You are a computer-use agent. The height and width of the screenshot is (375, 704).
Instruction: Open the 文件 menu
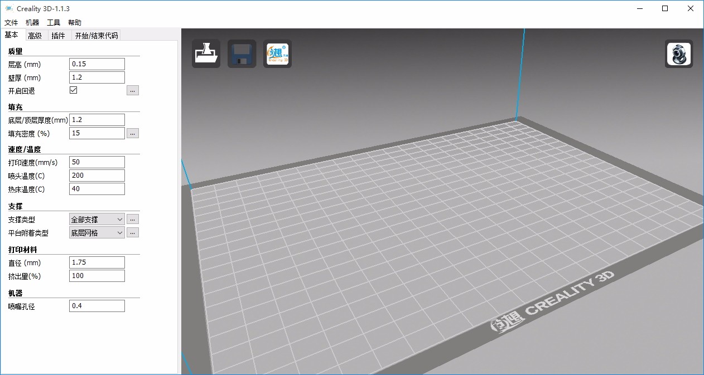tap(11, 22)
